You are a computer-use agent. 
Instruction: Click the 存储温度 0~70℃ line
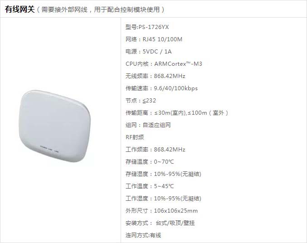150,162
